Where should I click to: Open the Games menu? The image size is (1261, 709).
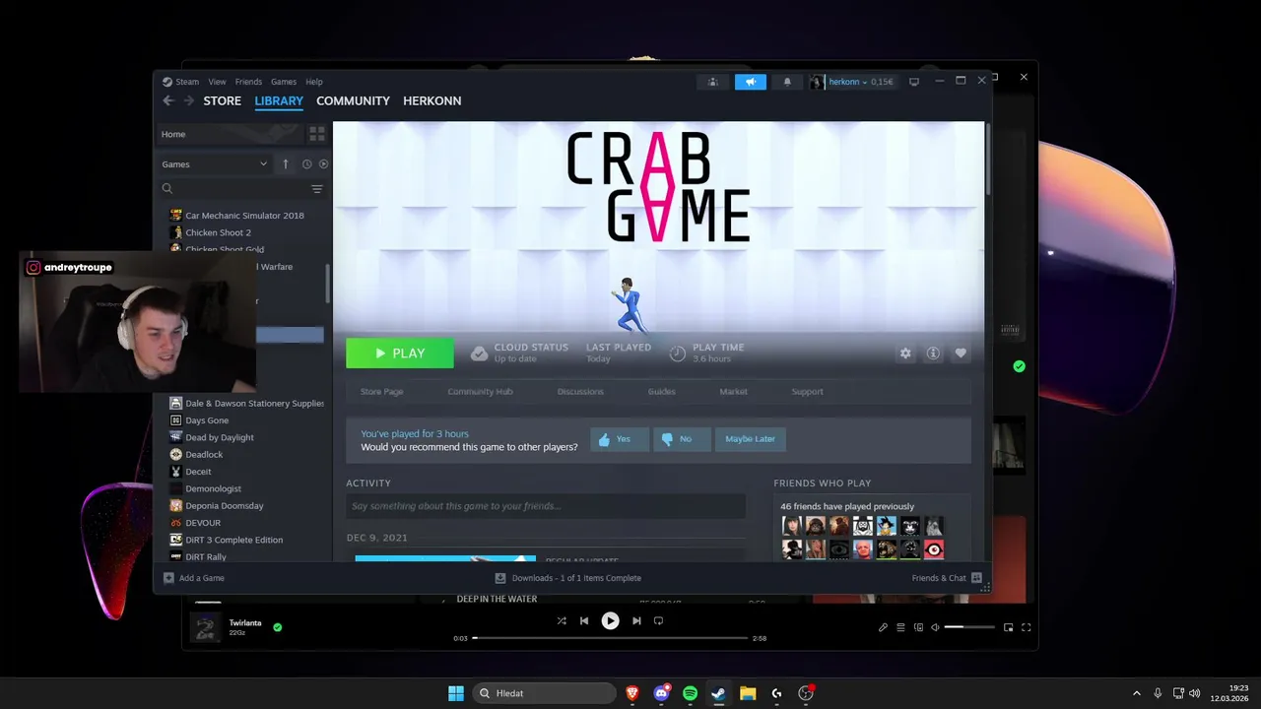coord(284,82)
